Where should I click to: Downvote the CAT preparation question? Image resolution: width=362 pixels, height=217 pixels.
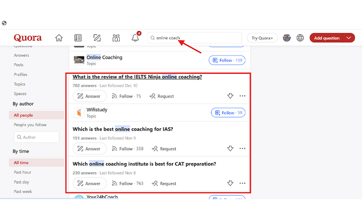pyautogui.click(x=230, y=183)
